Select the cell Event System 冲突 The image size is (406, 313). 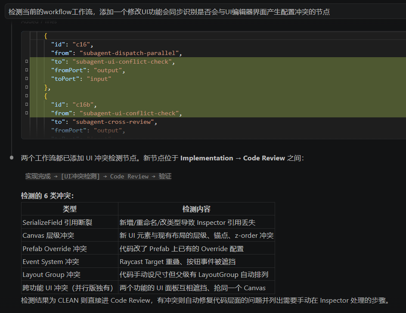point(70,261)
